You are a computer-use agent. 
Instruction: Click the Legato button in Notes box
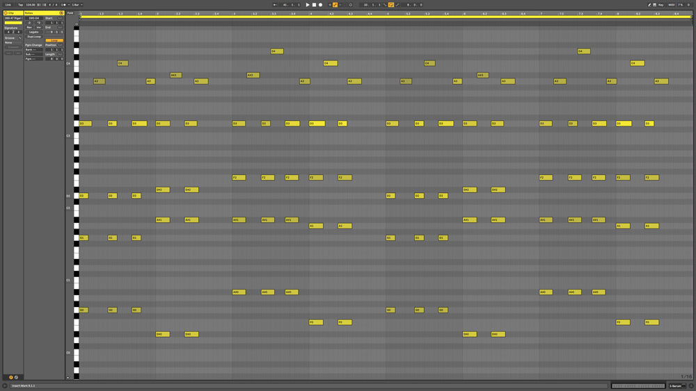click(x=34, y=31)
